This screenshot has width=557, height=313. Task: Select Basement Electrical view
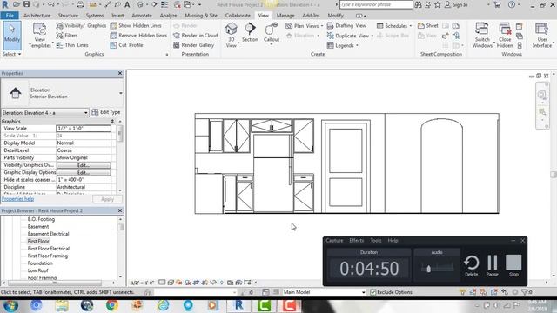pyautogui.click(x=49, y=234)
